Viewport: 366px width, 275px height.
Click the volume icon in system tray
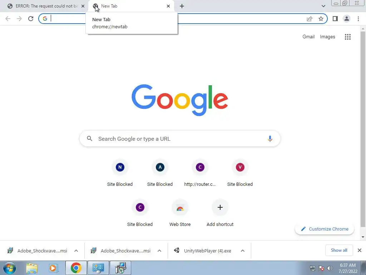pyautogui.click(x=330, y=268)
